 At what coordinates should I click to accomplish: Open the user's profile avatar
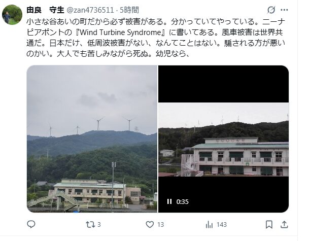pyautogui.click(x=12, y=15)
